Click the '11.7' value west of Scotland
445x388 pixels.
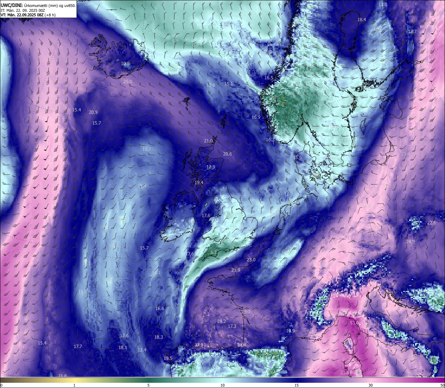pyautogui.click(x=147, y=149)
